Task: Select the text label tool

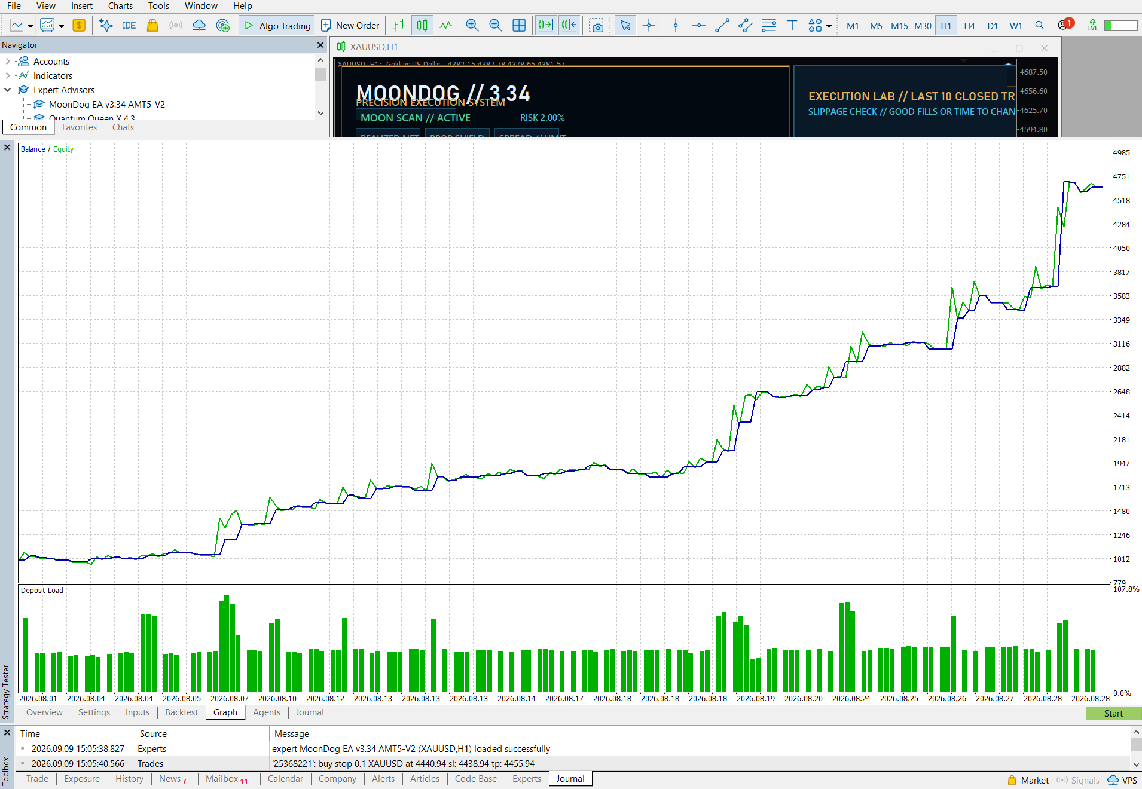Action: pos(792,26)
